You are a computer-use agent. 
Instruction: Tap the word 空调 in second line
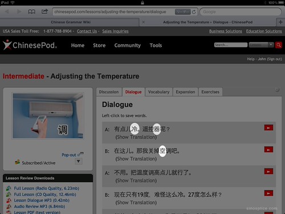click(165, 151)
